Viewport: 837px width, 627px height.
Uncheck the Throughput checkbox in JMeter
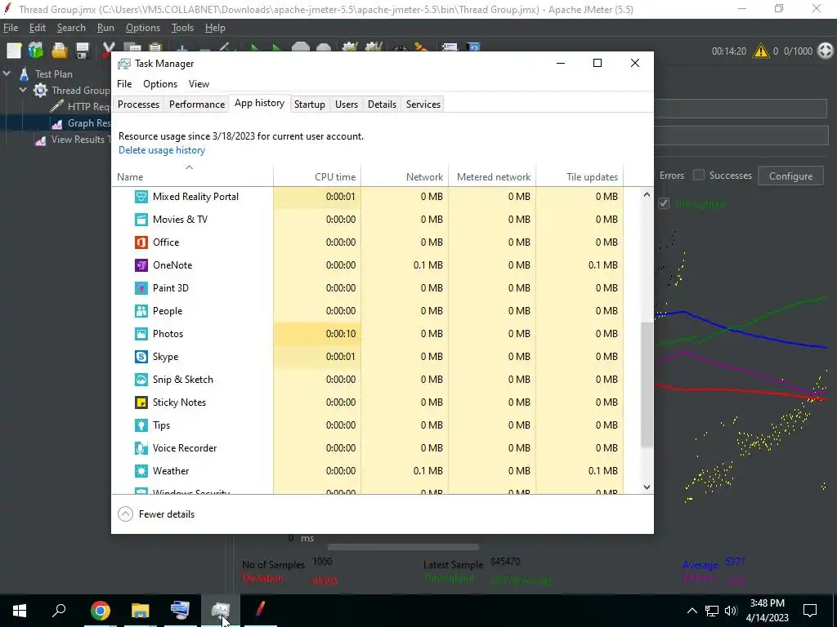coord(664,203)
